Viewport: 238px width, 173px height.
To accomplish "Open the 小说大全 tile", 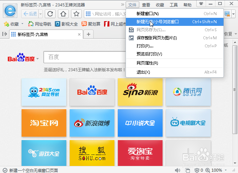I will coord(140,123).
